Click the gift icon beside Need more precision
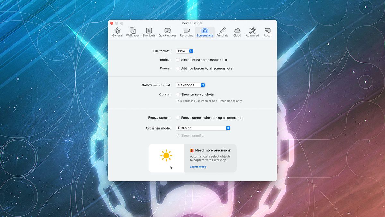 click(192, 150)
